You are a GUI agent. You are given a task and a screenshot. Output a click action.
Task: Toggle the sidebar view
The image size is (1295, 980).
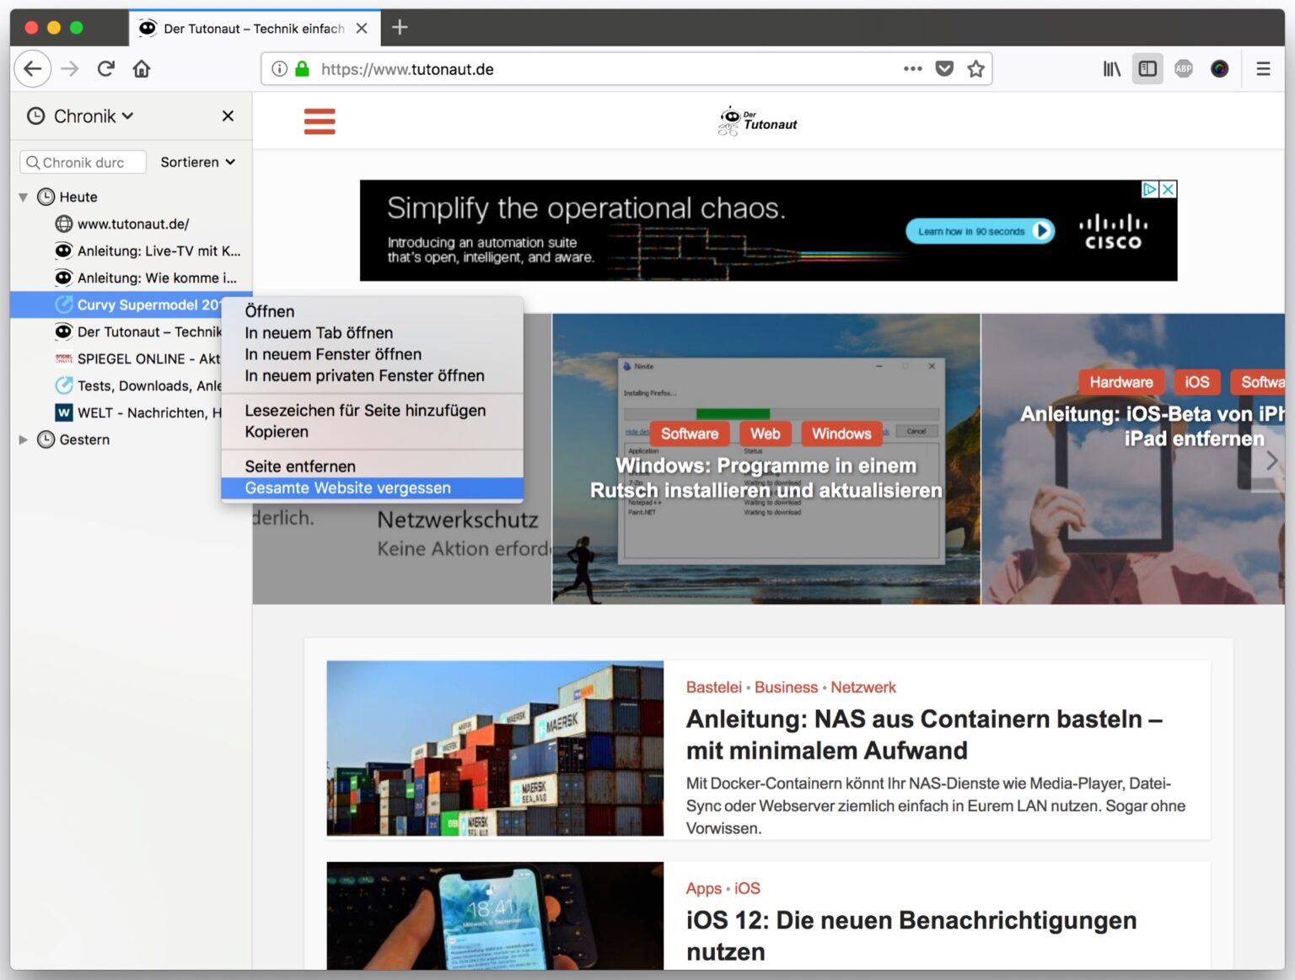pos(1147,69)
